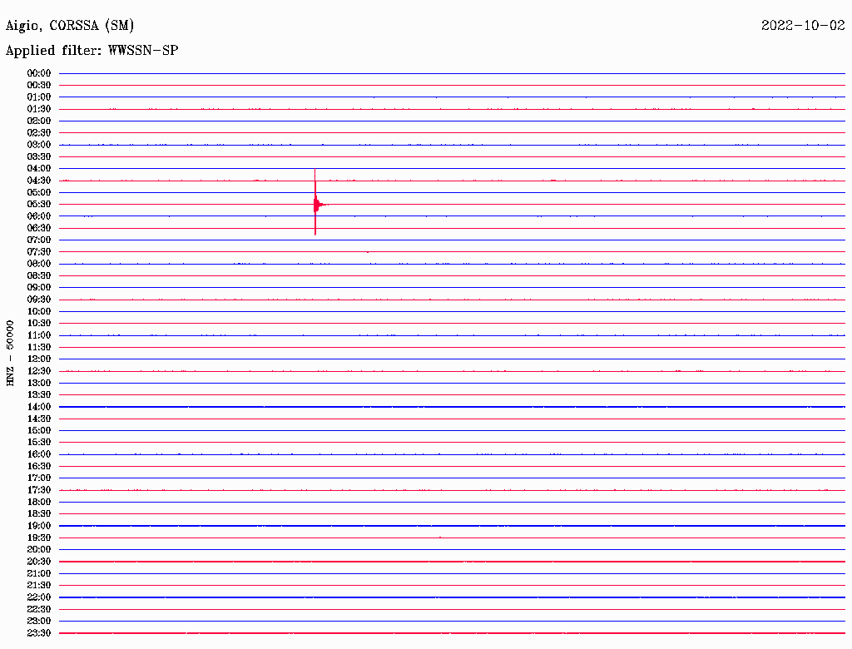This screenshot has width=852, height=649.
Task: Click the 13:30 time label
Action: (x=39, y=394)
